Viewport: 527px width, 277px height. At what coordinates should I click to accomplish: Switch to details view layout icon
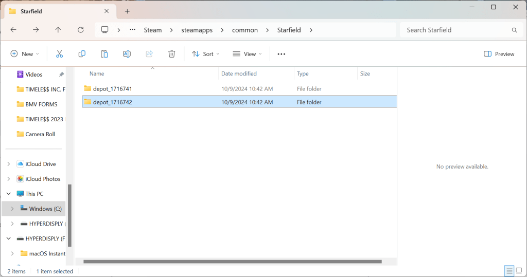coord(508,271)
